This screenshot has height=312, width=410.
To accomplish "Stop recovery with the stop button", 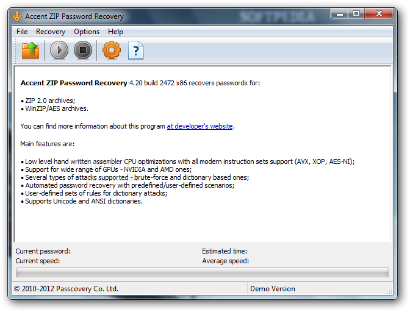I will pos(82,50).
